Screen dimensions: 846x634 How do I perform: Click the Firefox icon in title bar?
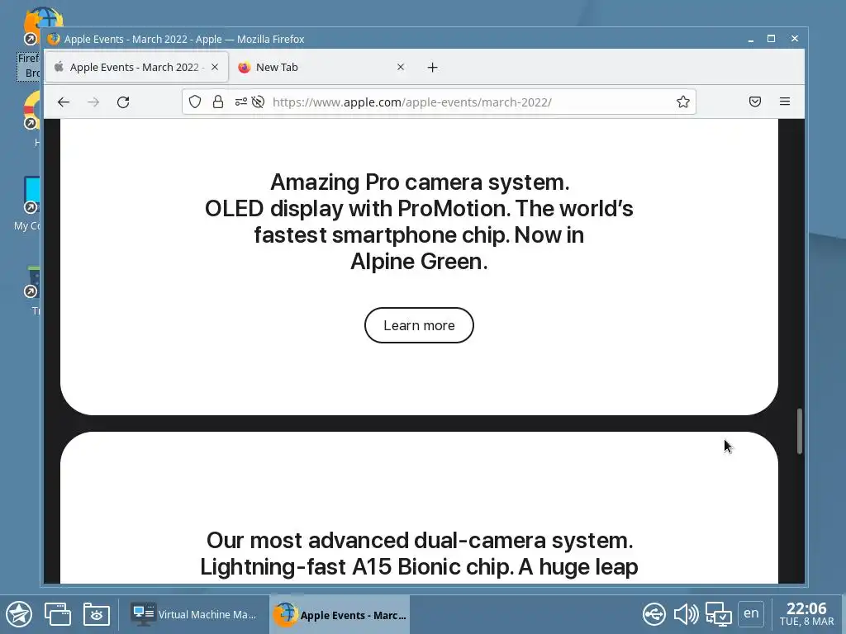(54, 39)
